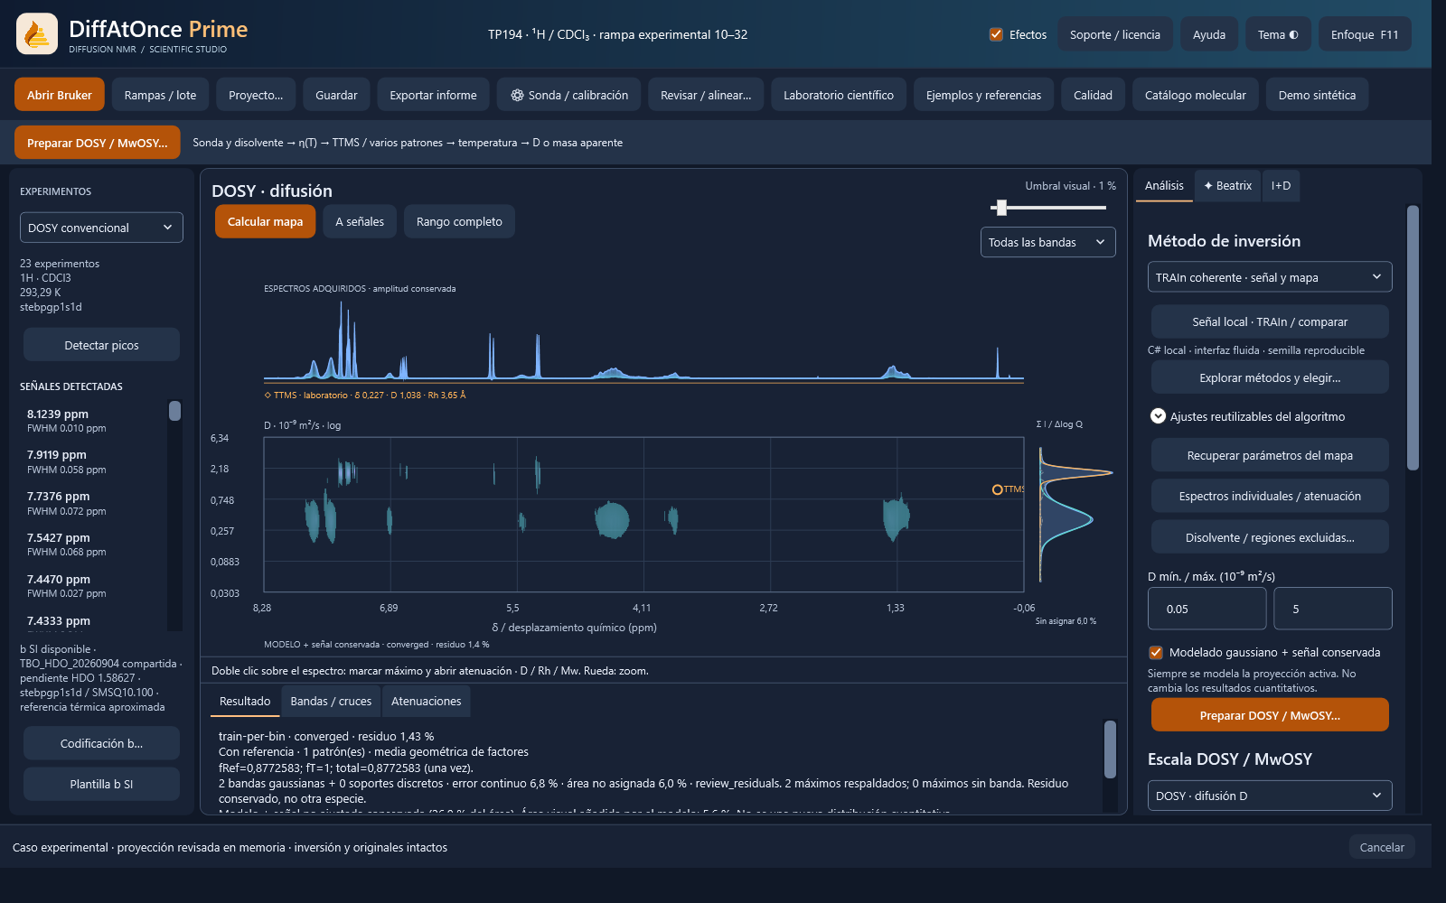This screenshot has width=1446, height=903.
Task: Select the 7.4470 ppm detected signal
Action: tap(92, 585)
